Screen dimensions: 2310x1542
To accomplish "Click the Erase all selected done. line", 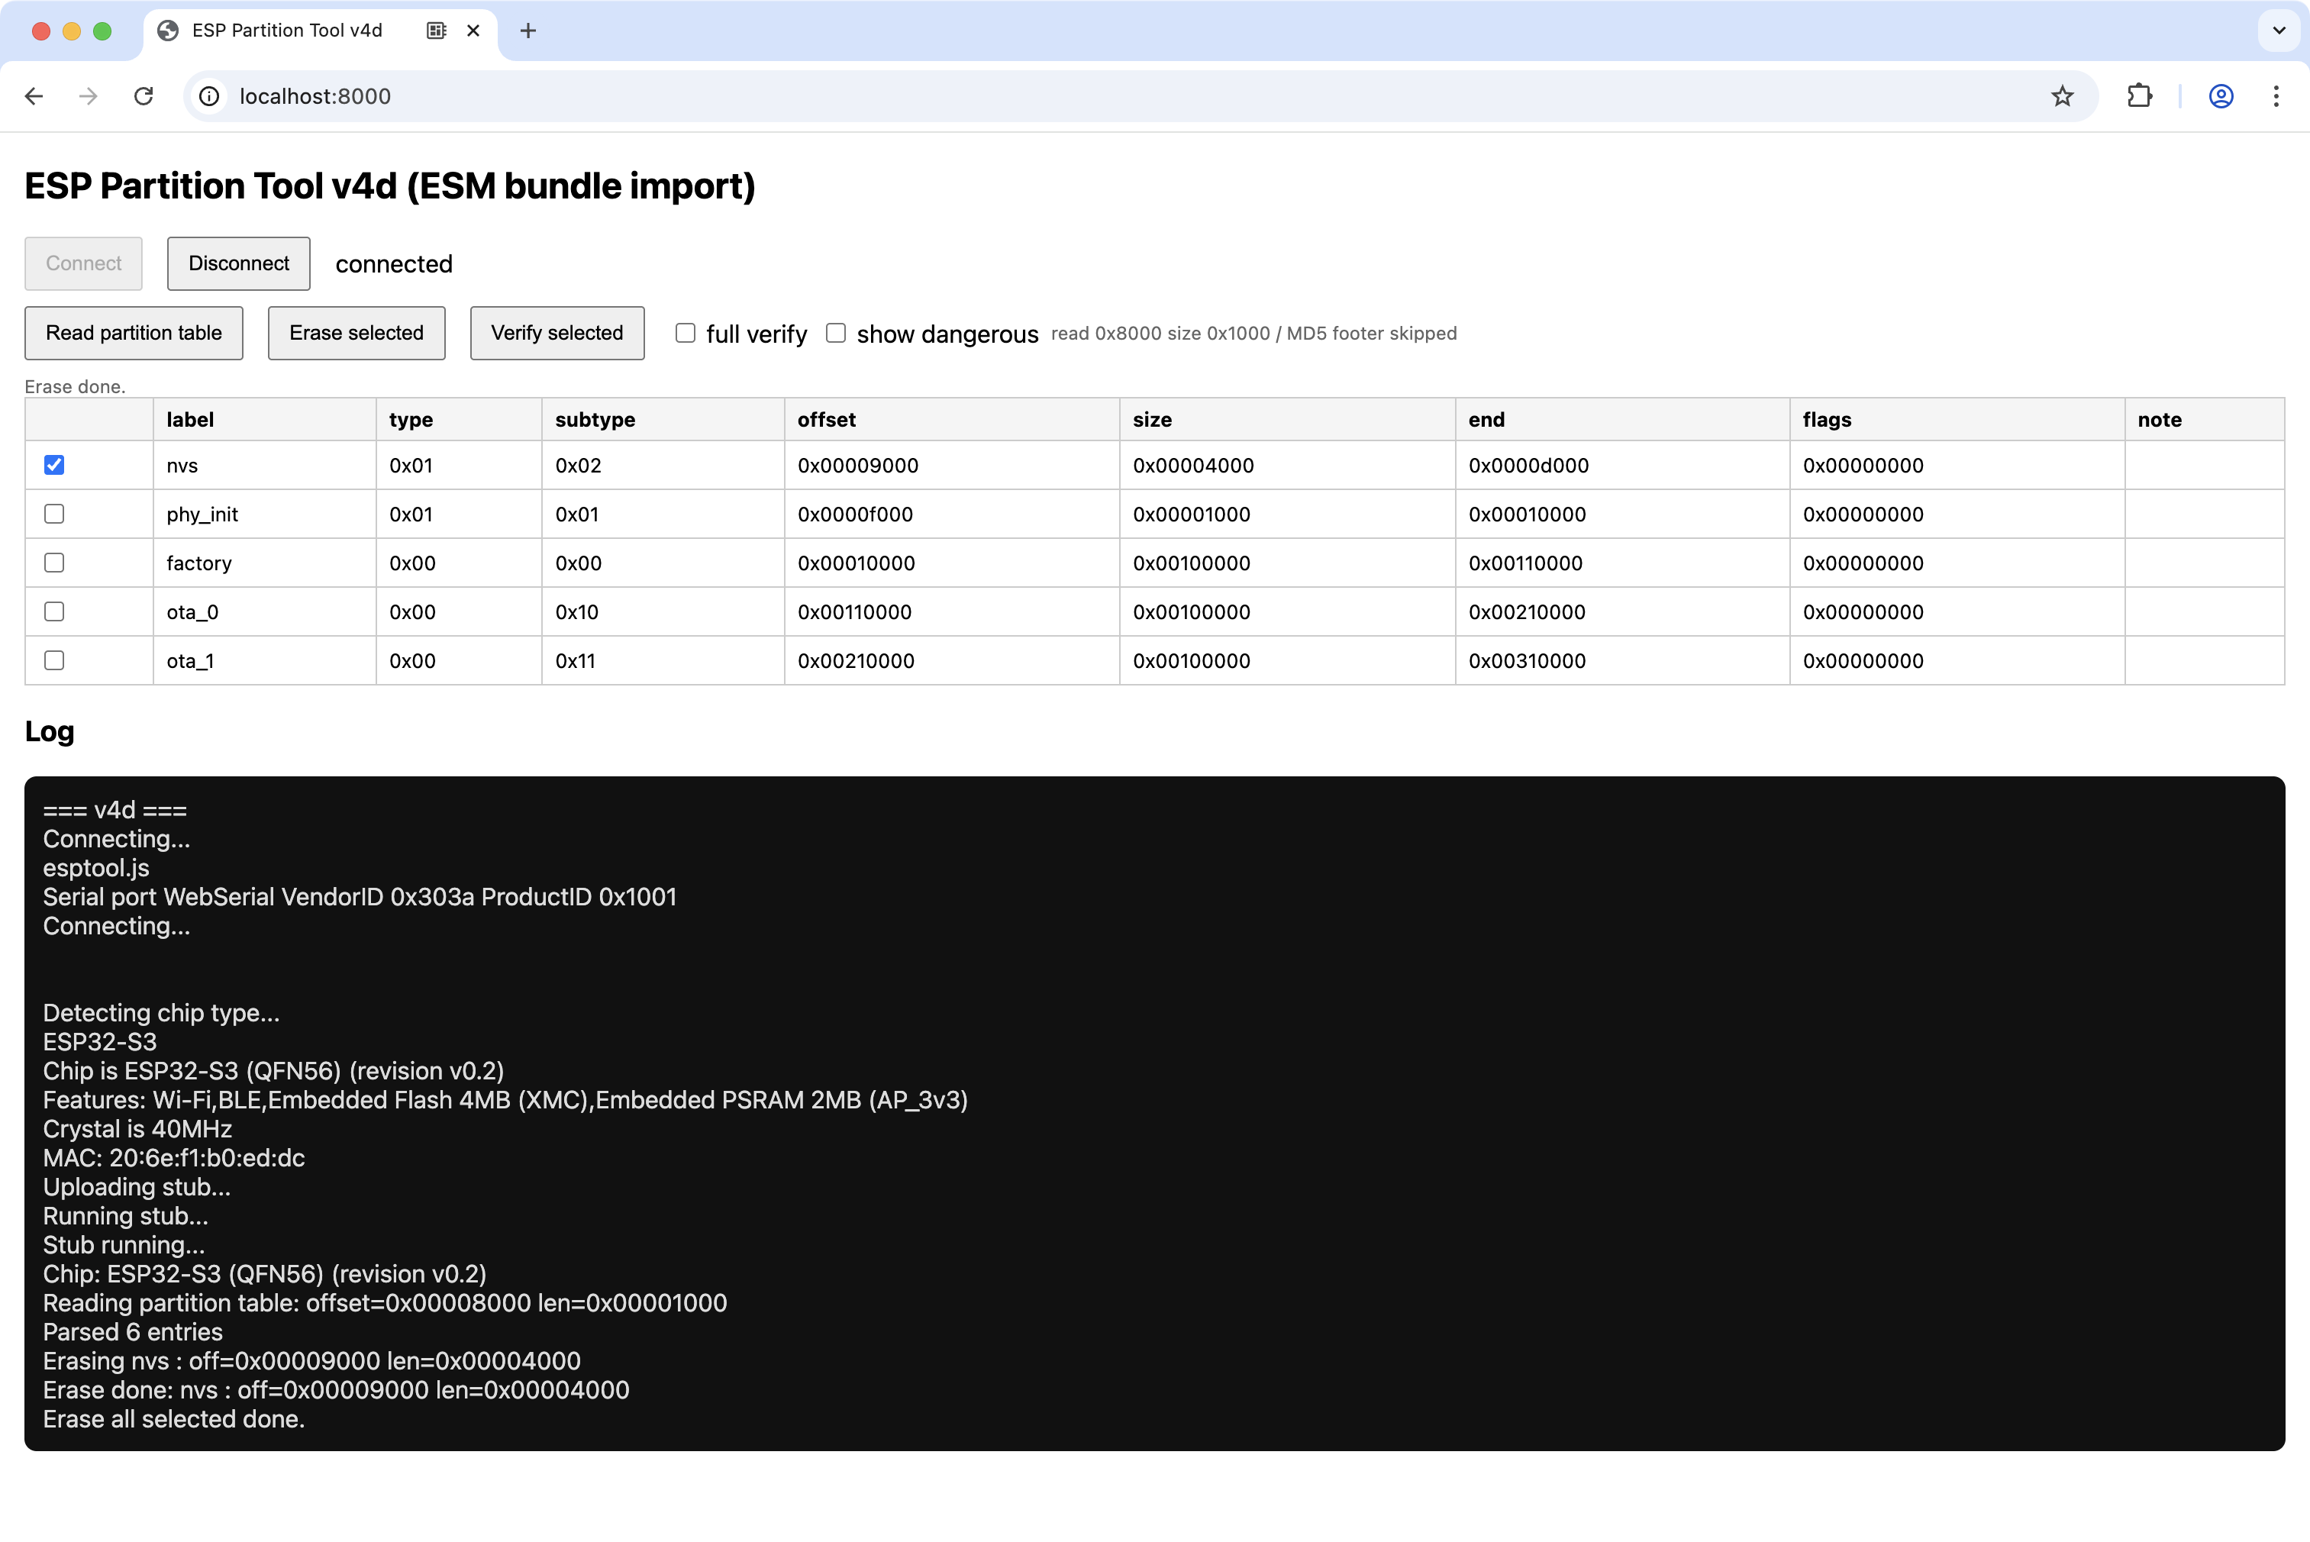I will [x=173, y=1420].
